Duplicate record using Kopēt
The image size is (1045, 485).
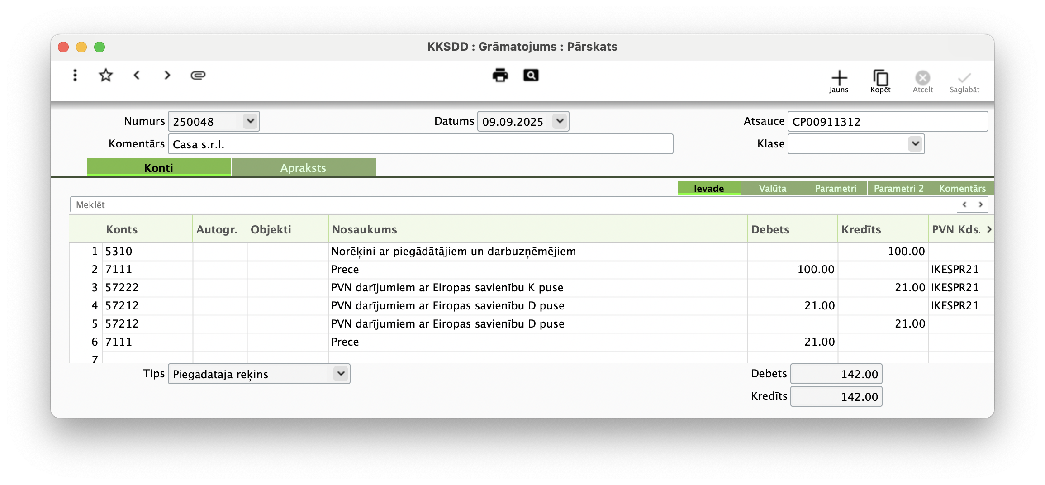[x=880, y=81]
